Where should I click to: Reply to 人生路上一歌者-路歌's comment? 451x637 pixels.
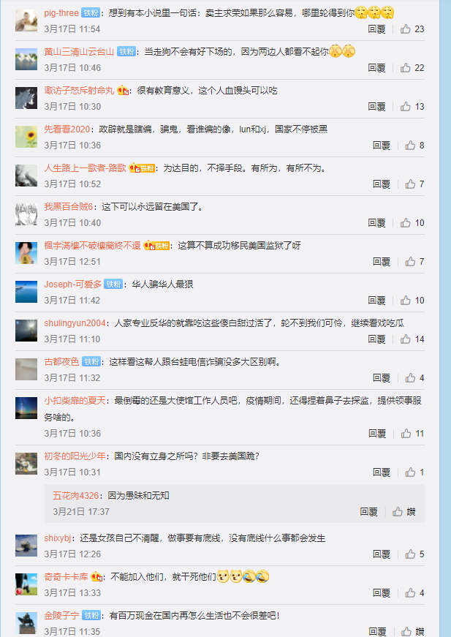[x=381, y=184]
